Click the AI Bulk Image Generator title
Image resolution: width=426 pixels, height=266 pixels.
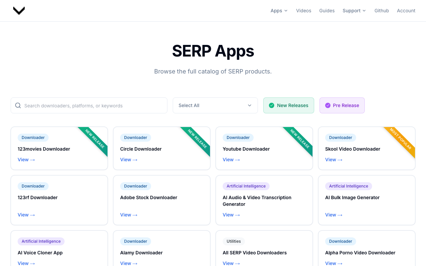click(352, 198)
